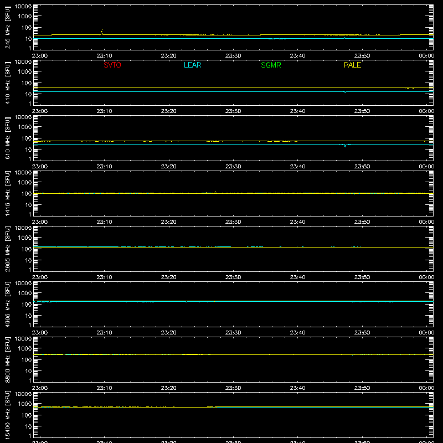Click the 23:00 tick label under 8800 MHz plot

tap(40, 388)
